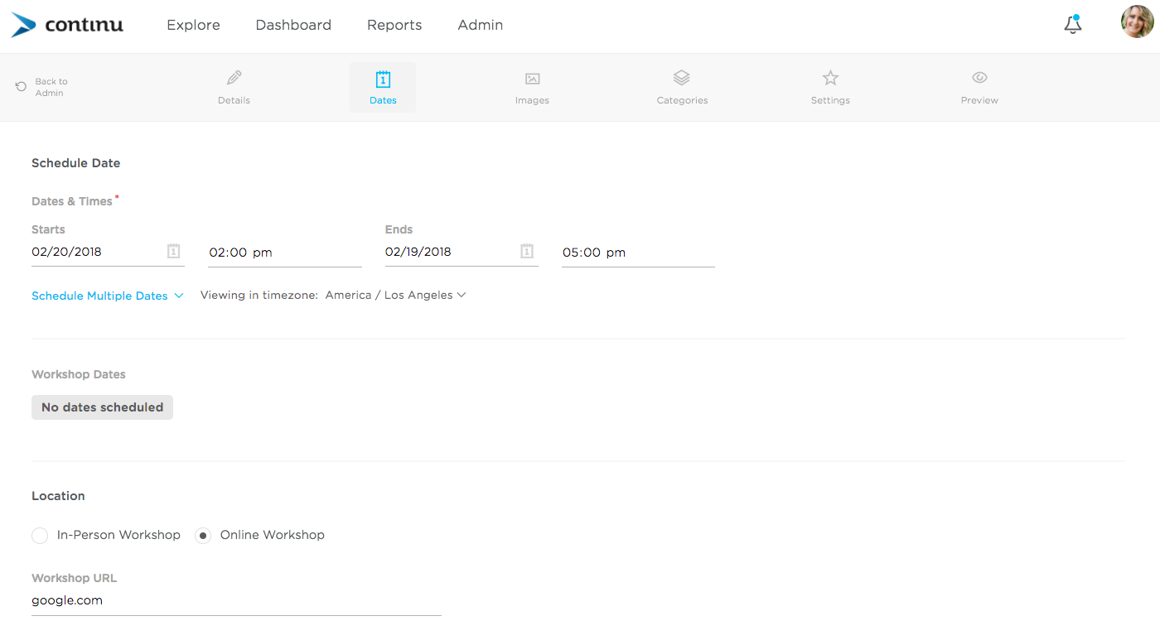Switch to the Settings step
The height and width of the screenshot is (621, 1160).
point(830,88)
